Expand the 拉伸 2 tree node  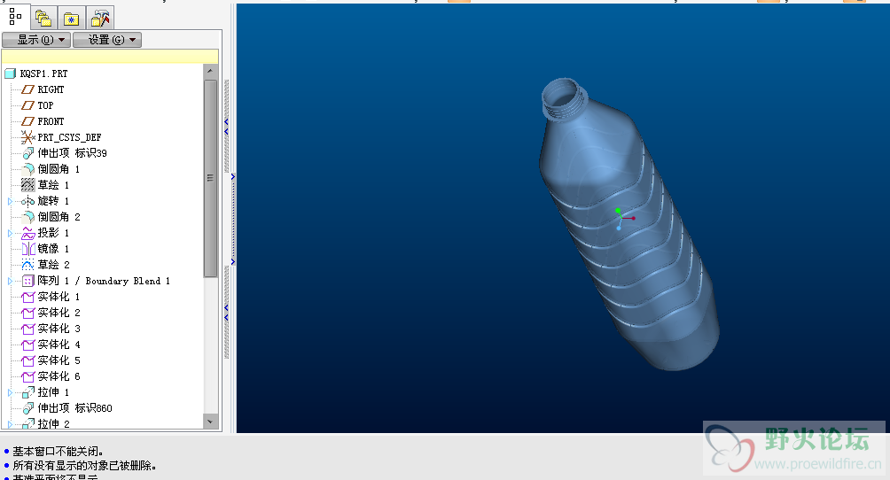tap(10, 424)
